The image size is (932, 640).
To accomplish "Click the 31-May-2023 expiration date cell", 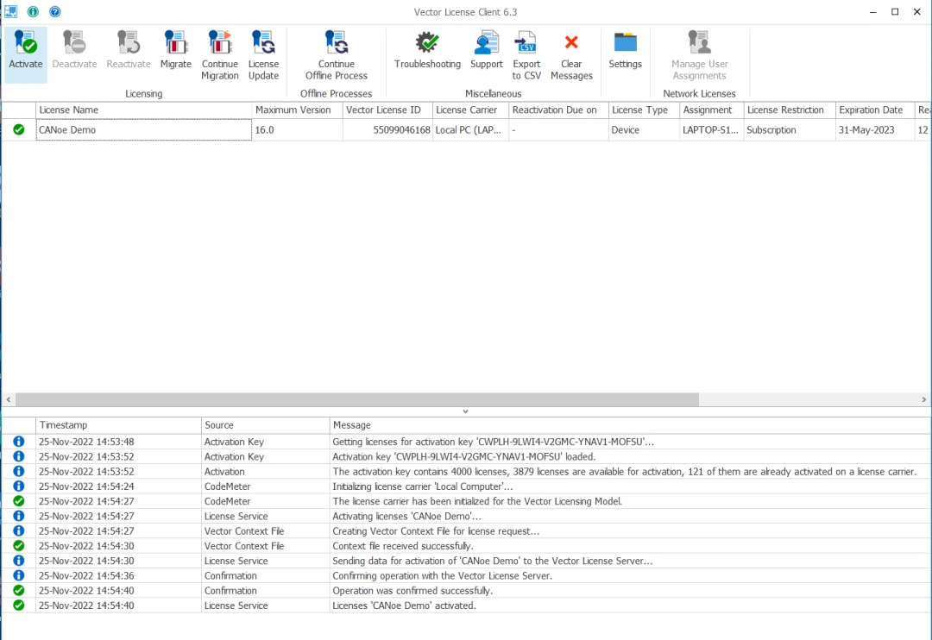I will [875, 129].
